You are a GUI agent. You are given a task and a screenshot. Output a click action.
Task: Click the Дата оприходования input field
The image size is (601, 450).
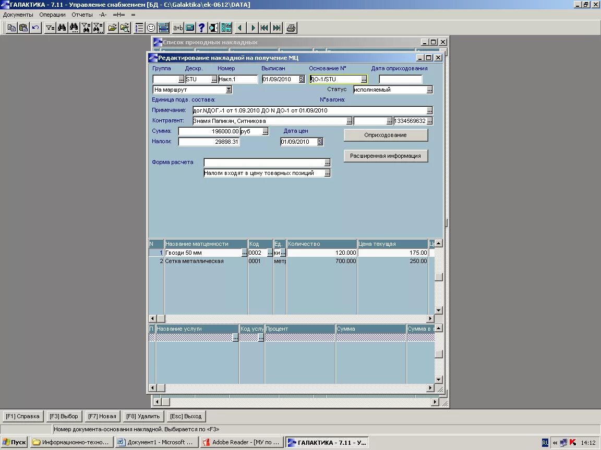[401, 79]
